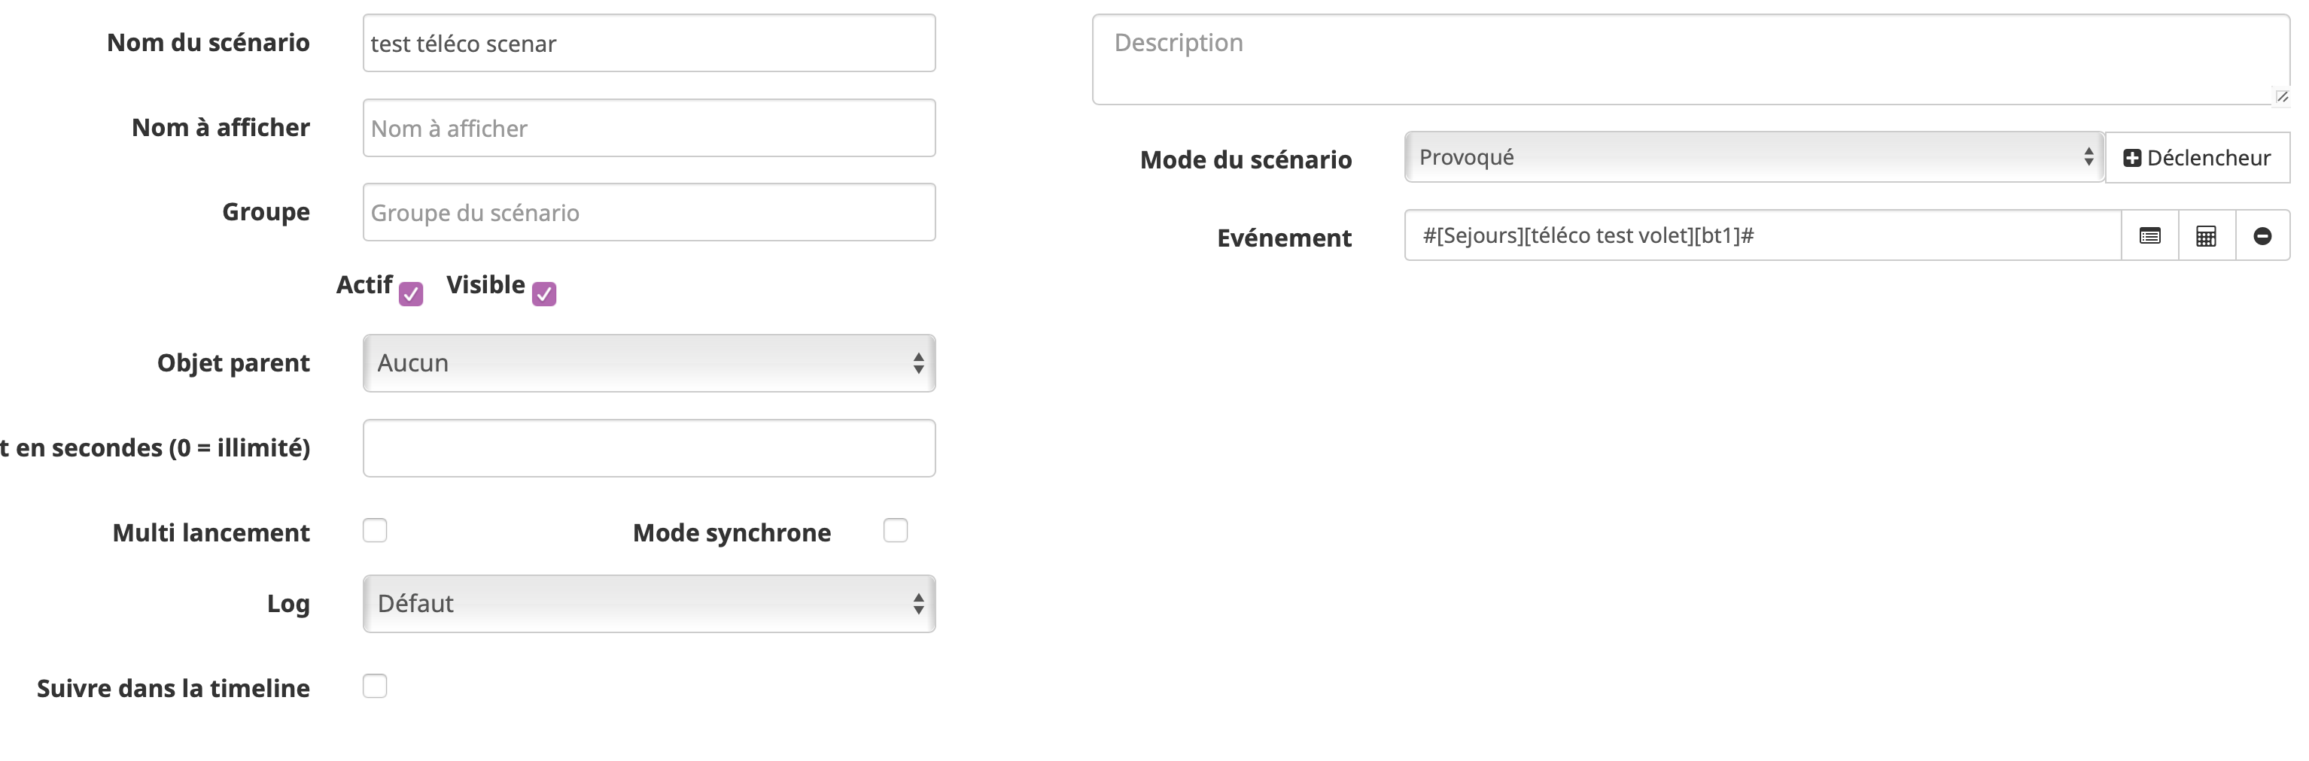Click the Suivre dans la timeline label

pos(173,687)
